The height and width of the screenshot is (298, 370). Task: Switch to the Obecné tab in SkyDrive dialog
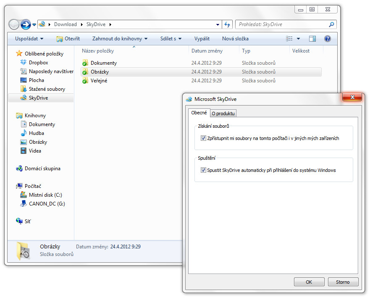coord(199,113)
